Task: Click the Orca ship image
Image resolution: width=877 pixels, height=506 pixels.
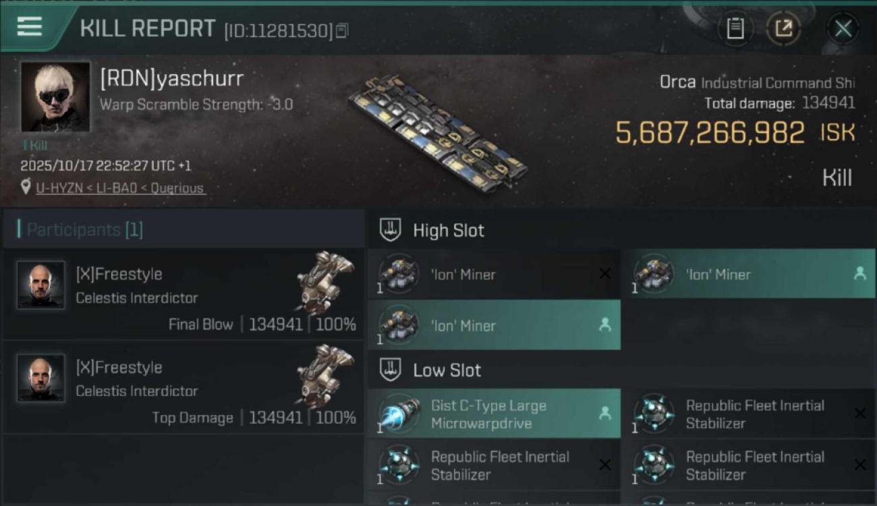Action: pyautogui.click(x=437, y=133)
